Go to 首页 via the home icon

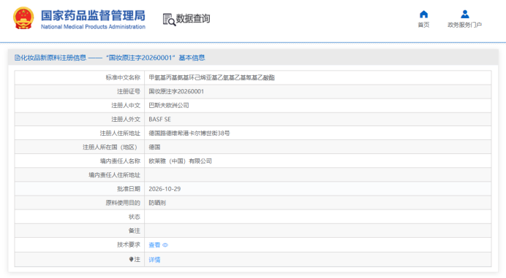[423, 14]
